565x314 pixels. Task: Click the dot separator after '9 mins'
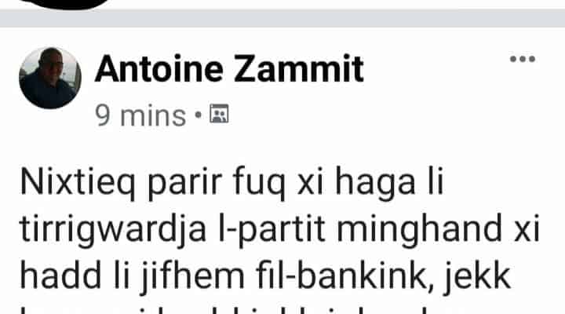point(198,115)
